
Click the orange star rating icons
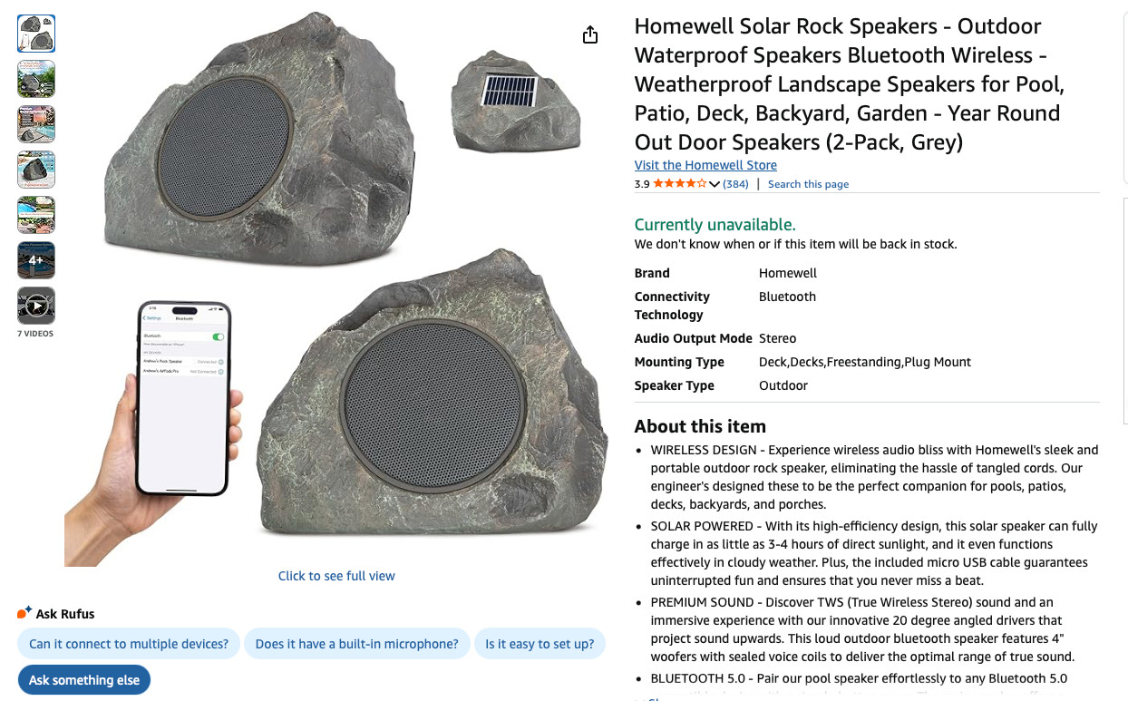pos(679,184)
